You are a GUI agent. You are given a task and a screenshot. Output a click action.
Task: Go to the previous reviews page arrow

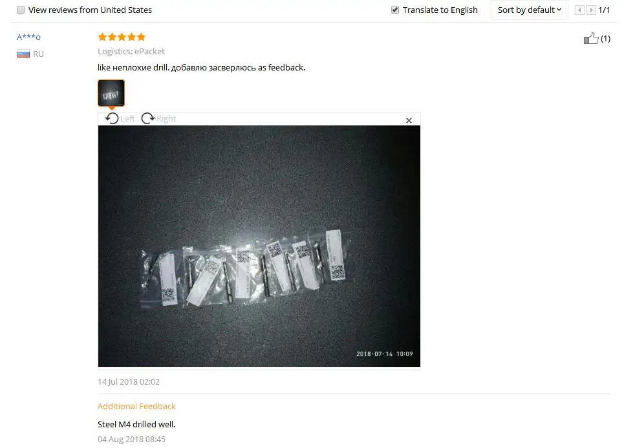tap(580, 10)
